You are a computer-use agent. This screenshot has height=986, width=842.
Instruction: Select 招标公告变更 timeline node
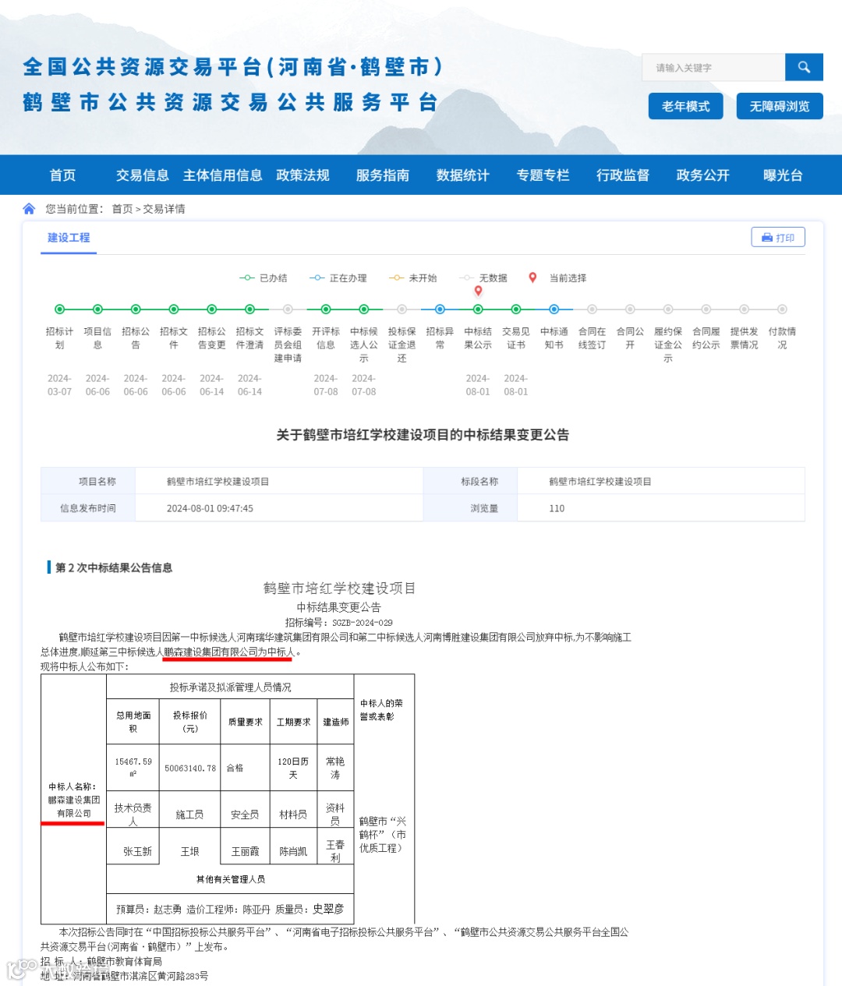[x=211, y=309]
